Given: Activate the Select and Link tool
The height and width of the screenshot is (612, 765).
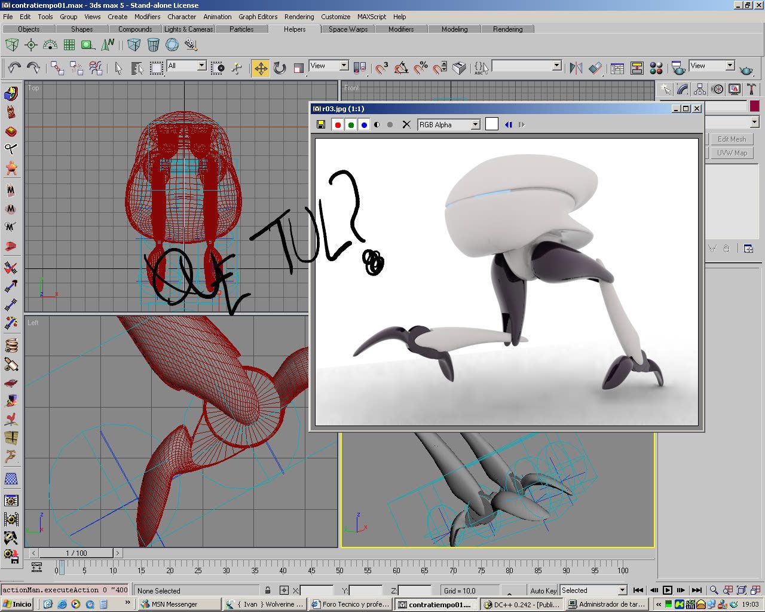Looking at the screenshot, I should click(x=57, y=68).
